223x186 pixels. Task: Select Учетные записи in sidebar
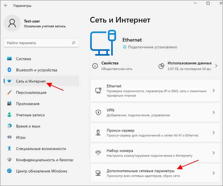pos(41,115)
